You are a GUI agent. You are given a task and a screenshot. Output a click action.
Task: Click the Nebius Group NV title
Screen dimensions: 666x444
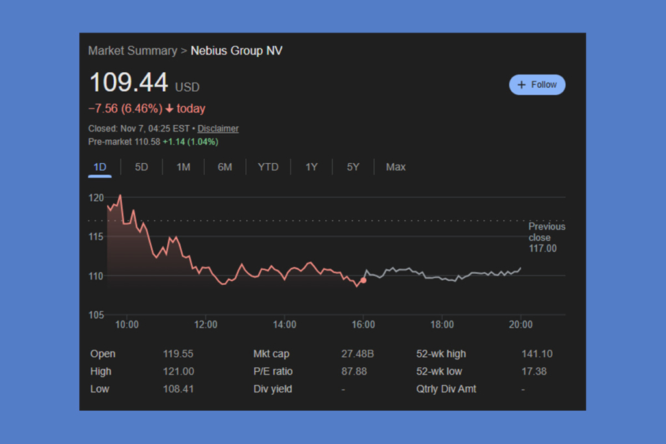coord(236,51)
